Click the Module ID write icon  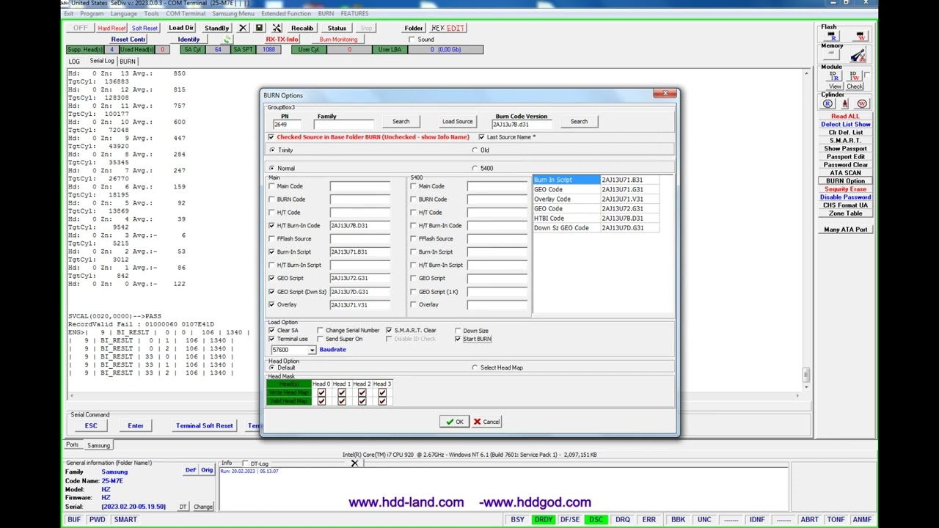coord(854,76)
